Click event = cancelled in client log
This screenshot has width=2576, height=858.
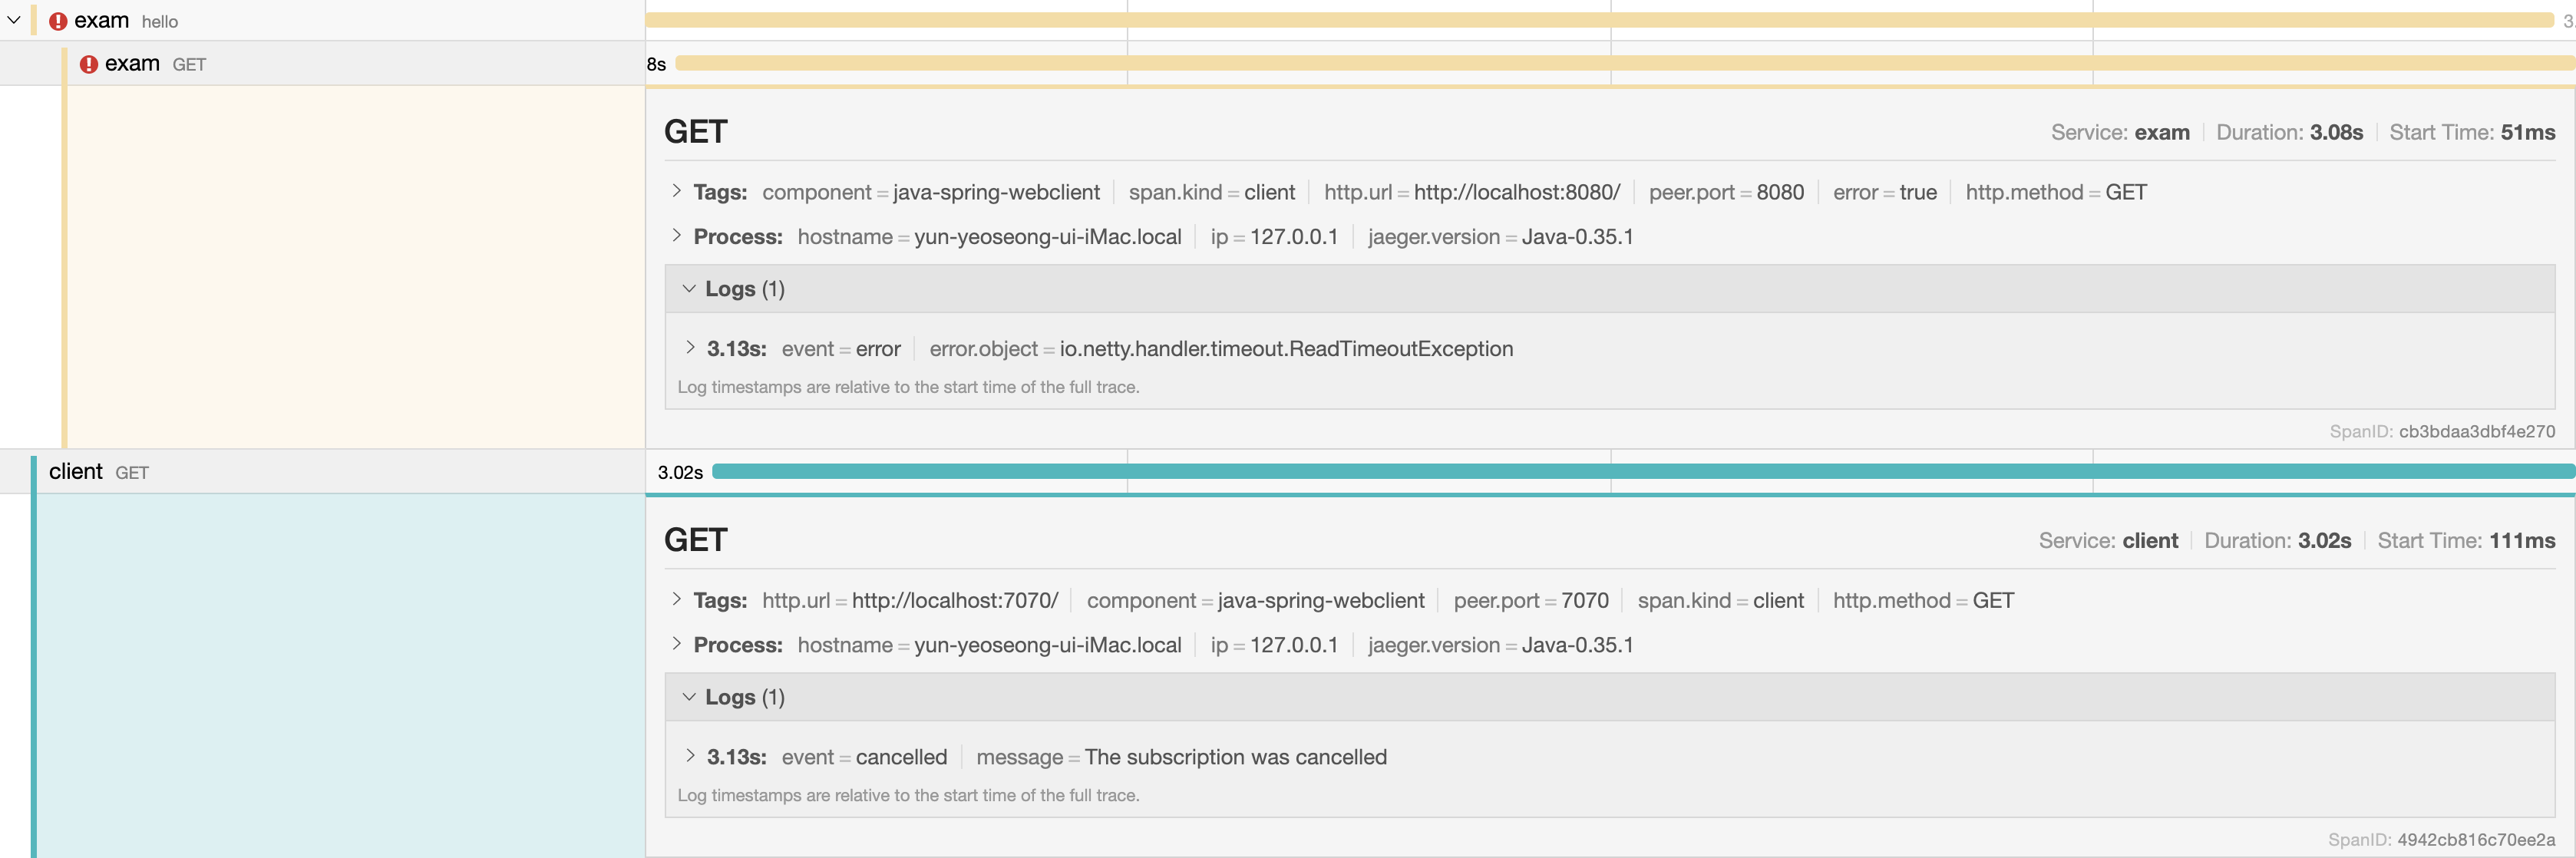tap(864, 757)
